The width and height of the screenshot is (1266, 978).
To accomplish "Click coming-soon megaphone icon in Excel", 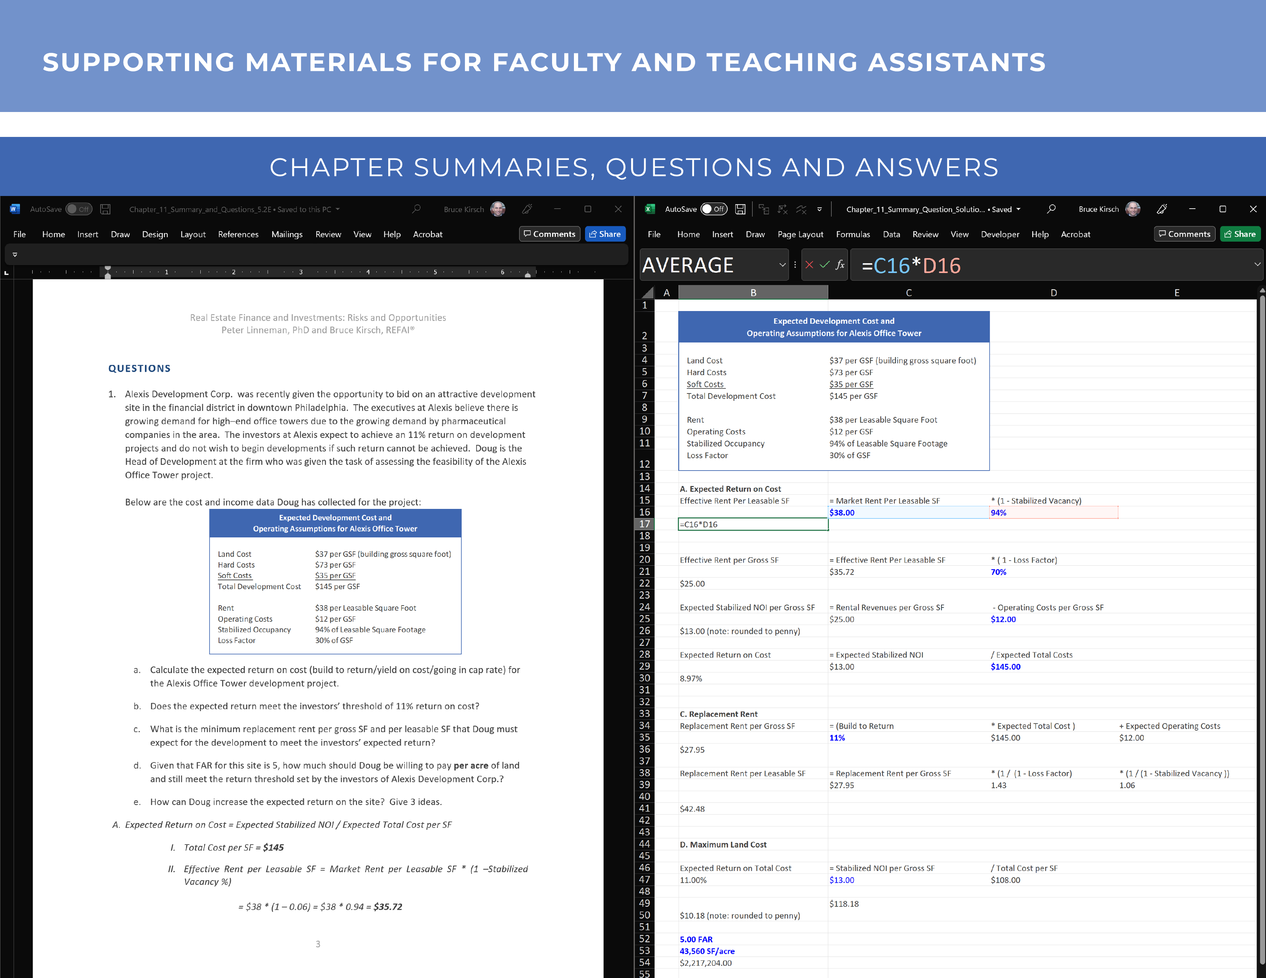I will pyautogui.click(x=1162, y=209).
